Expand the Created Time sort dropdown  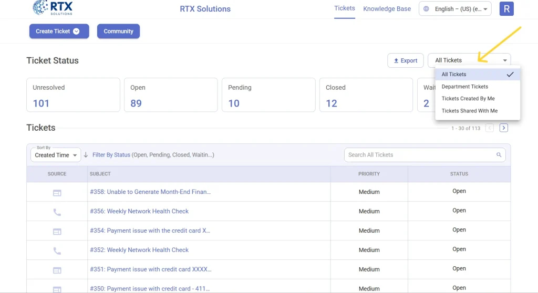56,155
